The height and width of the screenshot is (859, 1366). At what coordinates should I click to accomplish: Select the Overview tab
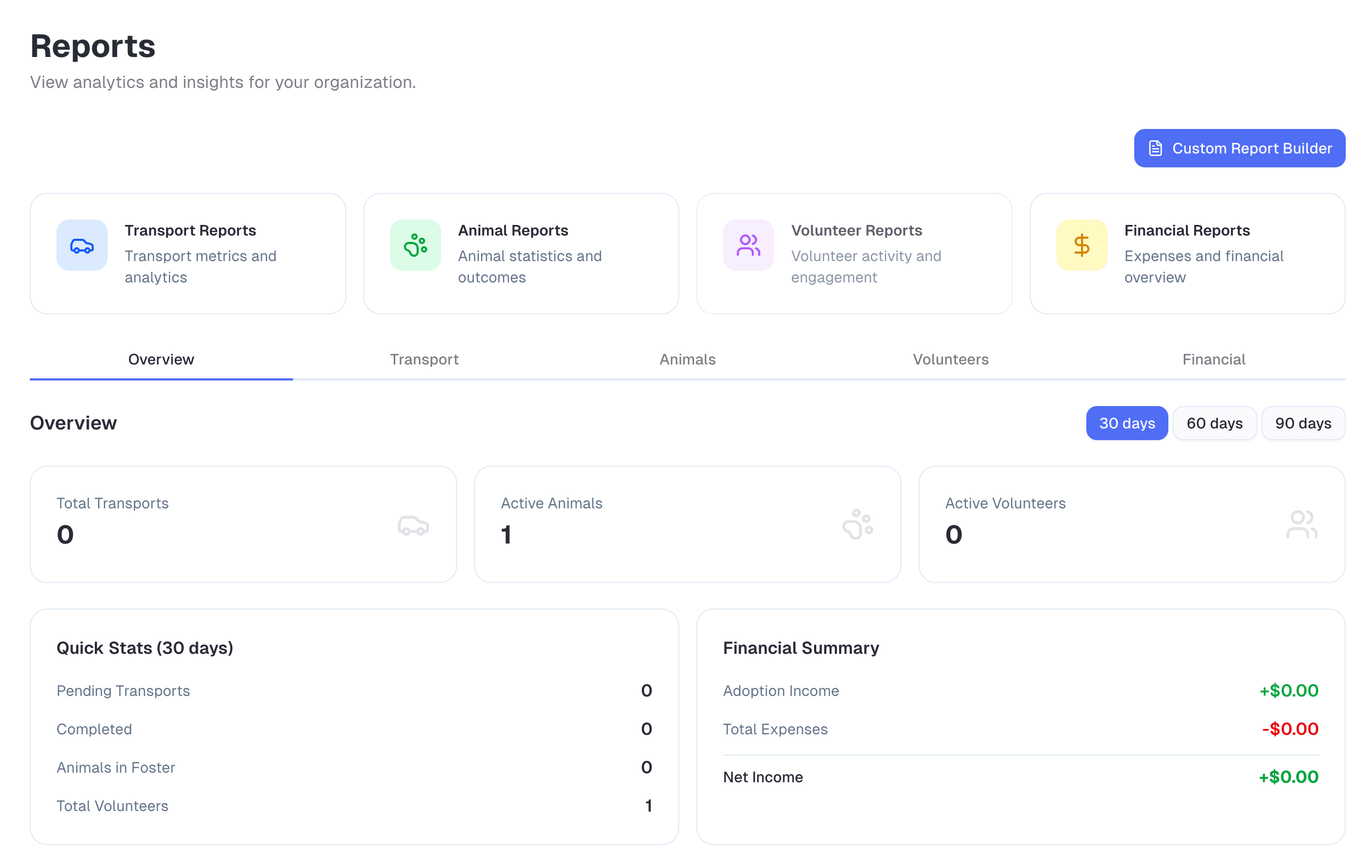(x=161, y=359)
